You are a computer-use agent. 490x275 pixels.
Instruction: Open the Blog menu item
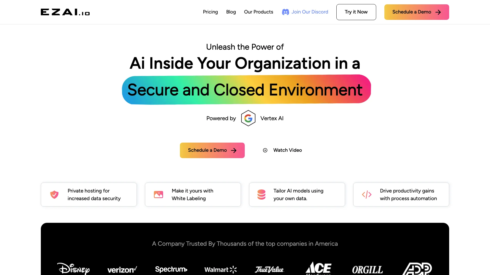pyautogui.click(x=231, y=12)
